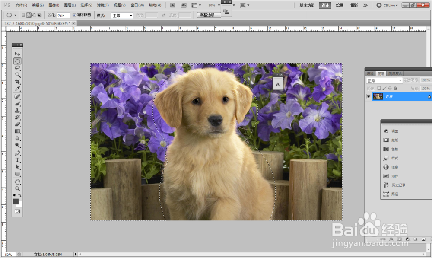432x258 pixels.
Task: Select the Healing Brush tool
Action: [17, 97]
